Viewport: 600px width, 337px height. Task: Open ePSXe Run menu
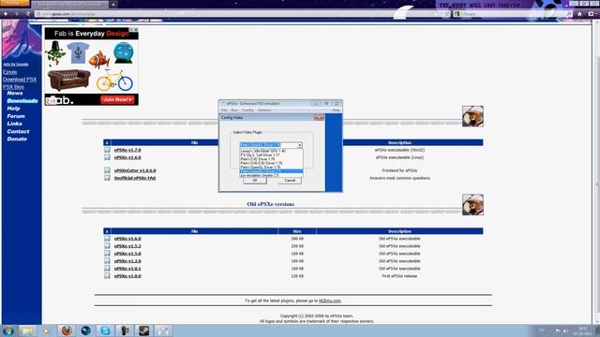(x=234, y=110)
